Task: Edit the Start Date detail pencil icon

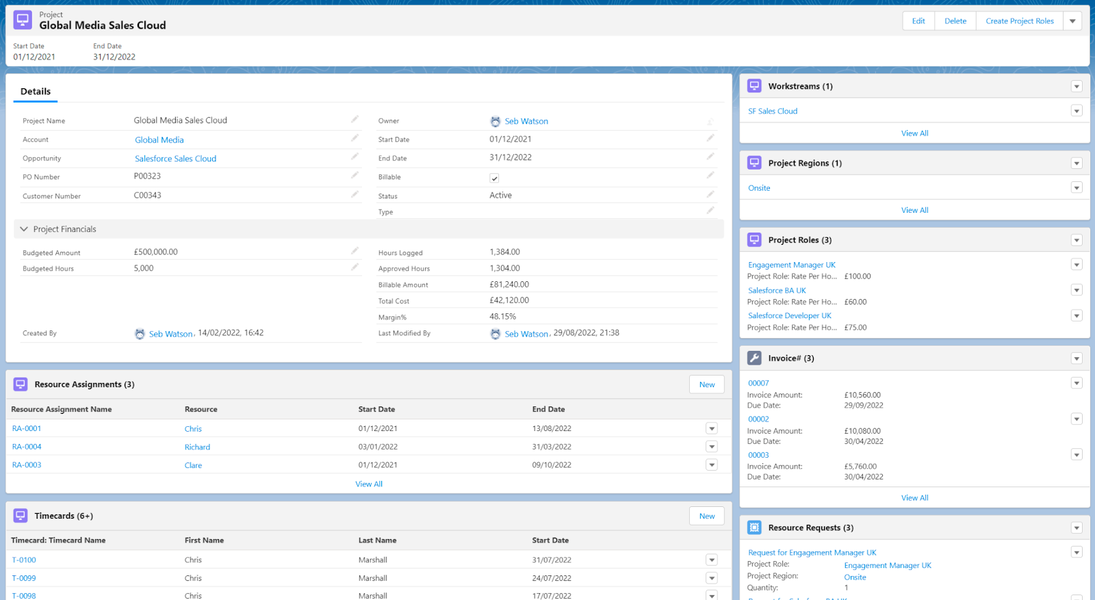Action: [710, 138]
